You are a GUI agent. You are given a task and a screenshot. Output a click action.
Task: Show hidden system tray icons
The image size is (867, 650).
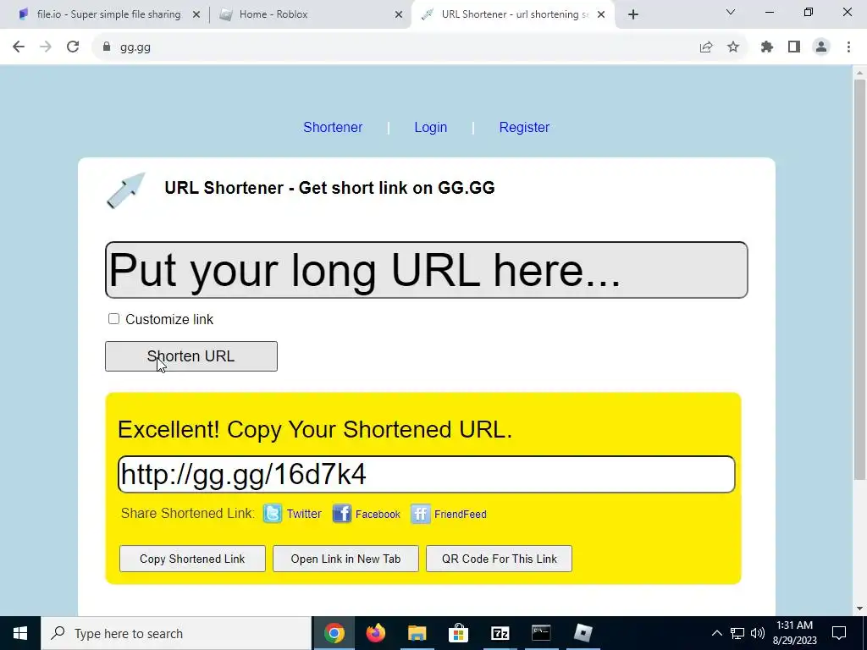[x=716, y=633]
